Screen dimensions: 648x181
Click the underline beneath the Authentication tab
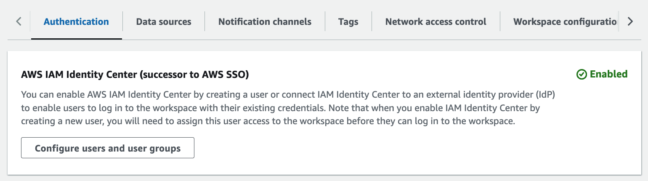tap(76, 39)
